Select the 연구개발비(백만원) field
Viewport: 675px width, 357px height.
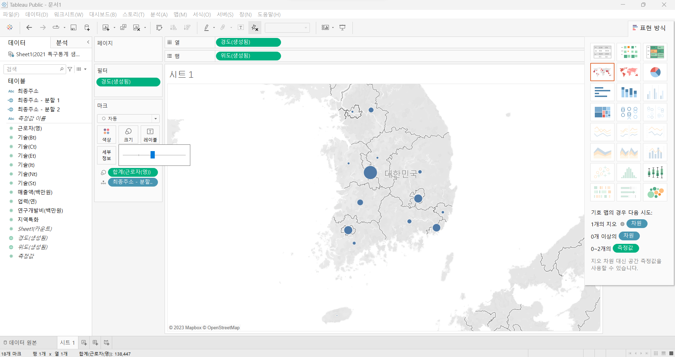point(40,210)
